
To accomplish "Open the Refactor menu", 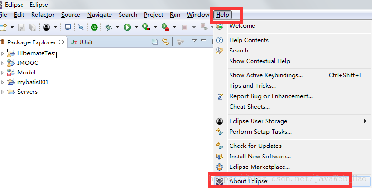I will click(43, 15).
